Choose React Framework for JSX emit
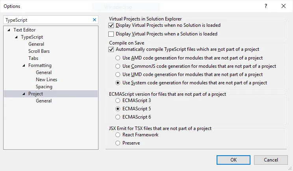 pos(118,135)
